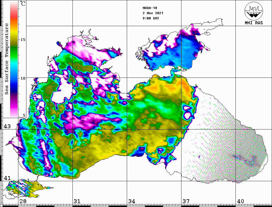Click the "9:00 GMT" time text
This screenshot has width=272, height=207.
(x=151, y=18)
